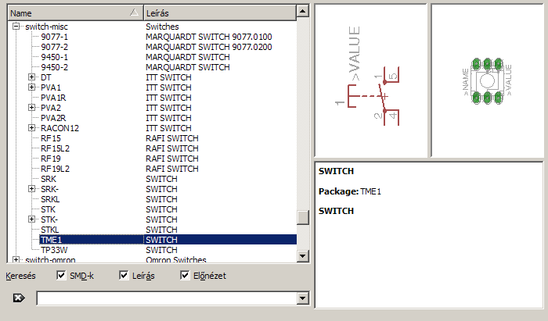Click 'Omron Switches' description text
This screenshot has width=548, height=321.
tap(176, 259)
